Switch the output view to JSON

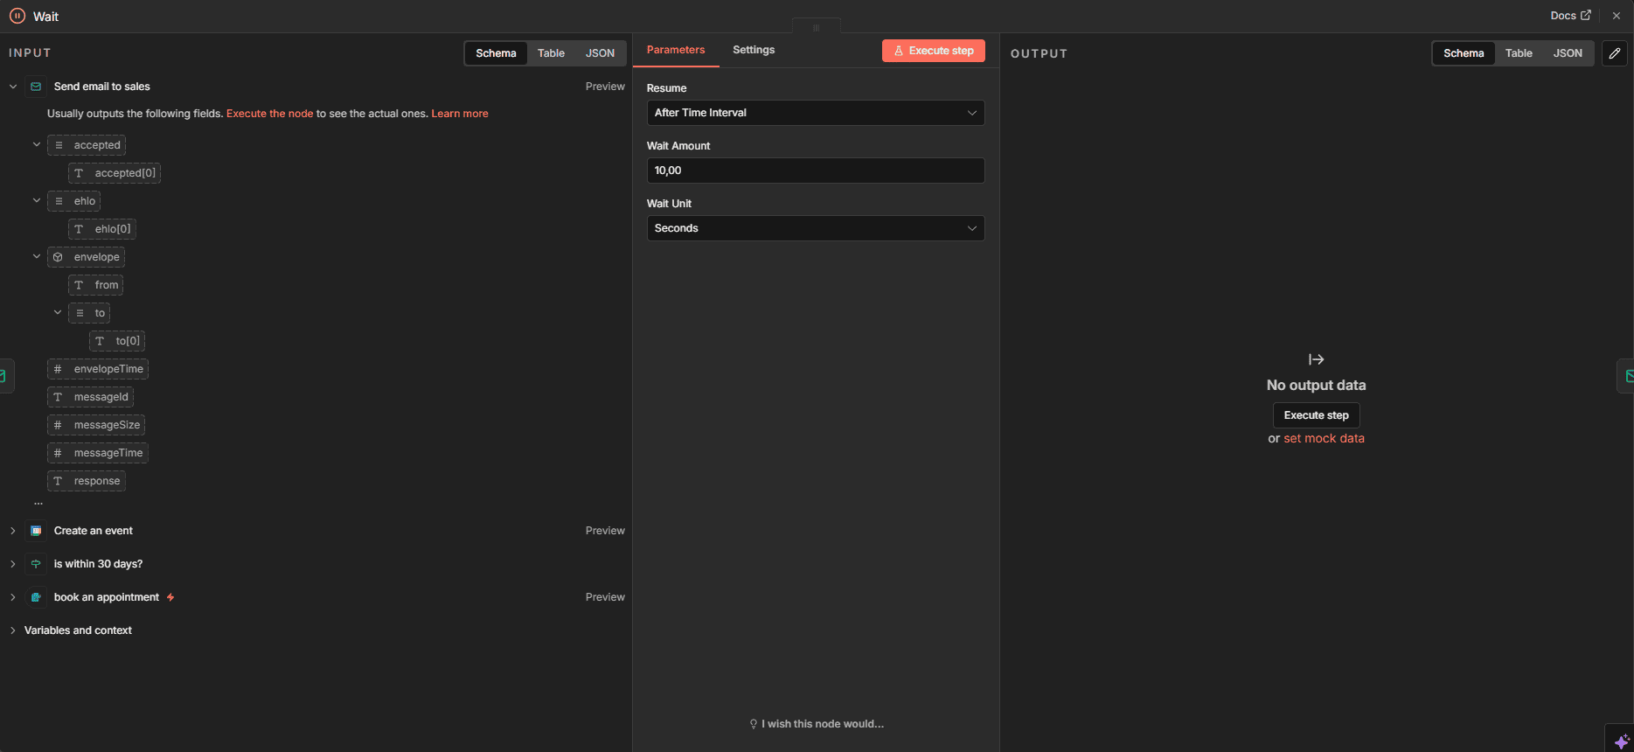click(x=1567, y=53)
